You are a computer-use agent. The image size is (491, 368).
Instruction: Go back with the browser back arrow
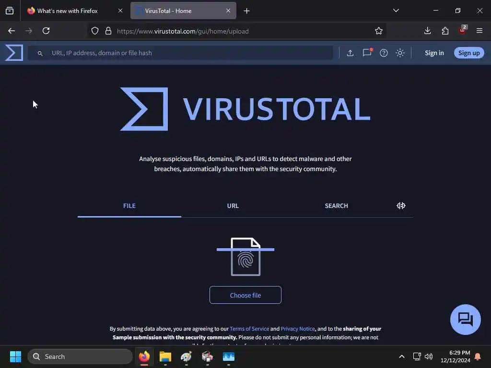click(12, 31)
